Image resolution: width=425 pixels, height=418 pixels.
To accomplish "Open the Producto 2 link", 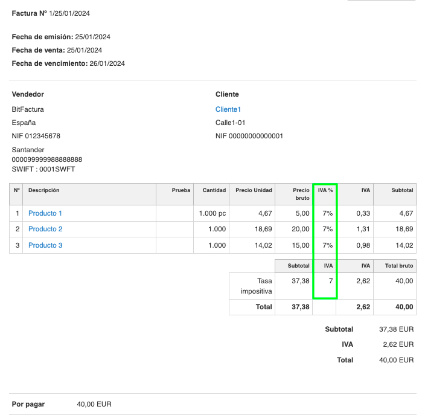I will 45,229.
